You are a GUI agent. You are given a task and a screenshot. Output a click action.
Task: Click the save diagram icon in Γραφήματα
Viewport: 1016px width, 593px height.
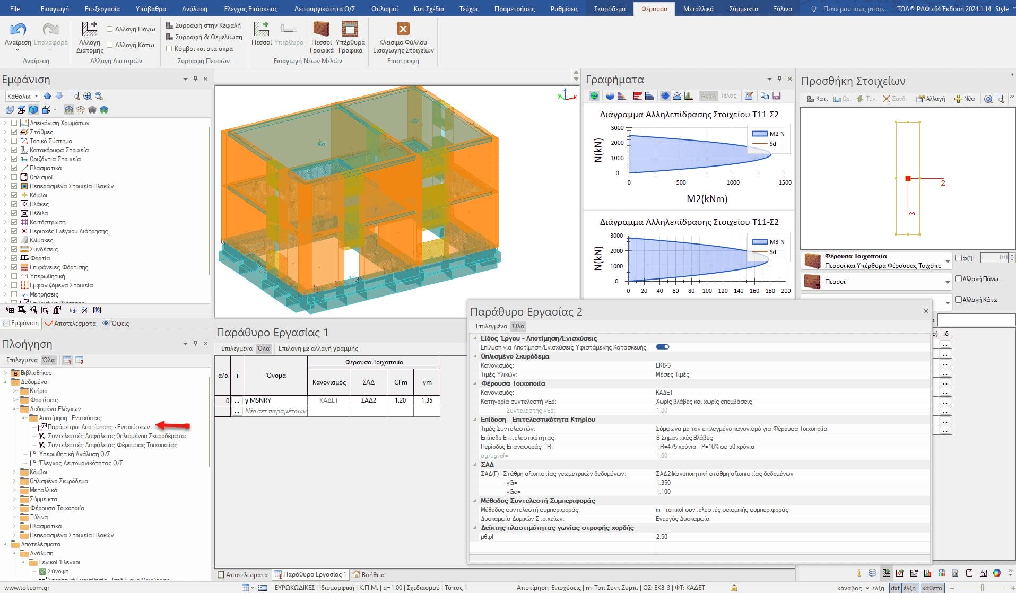776,96
